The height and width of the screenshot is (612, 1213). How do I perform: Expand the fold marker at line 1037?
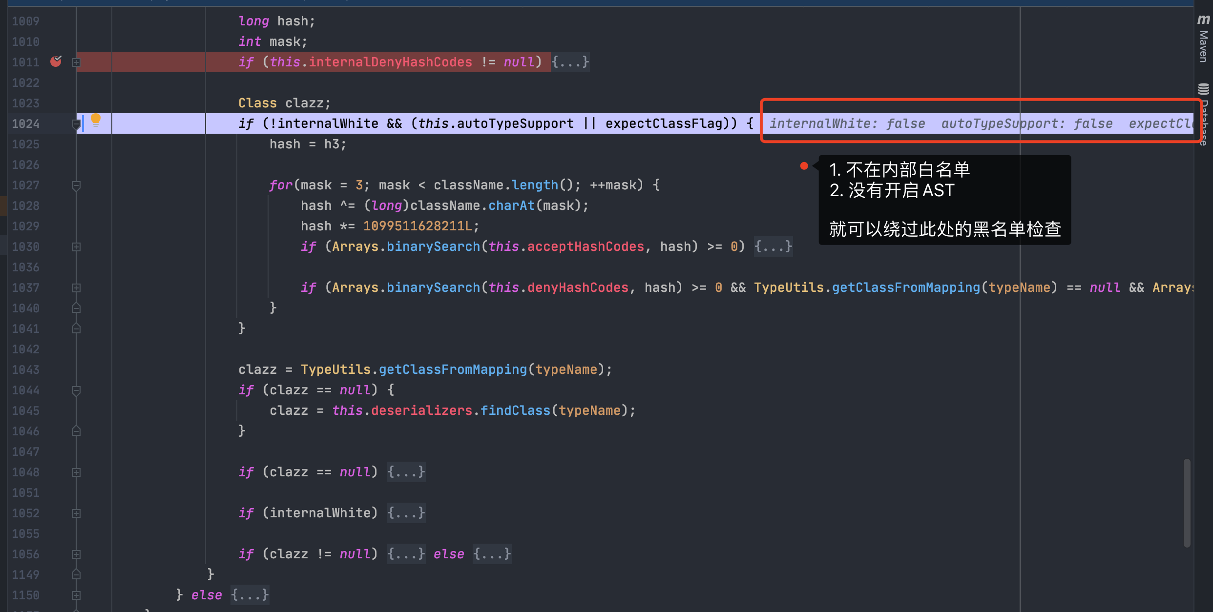pos(76,288)
